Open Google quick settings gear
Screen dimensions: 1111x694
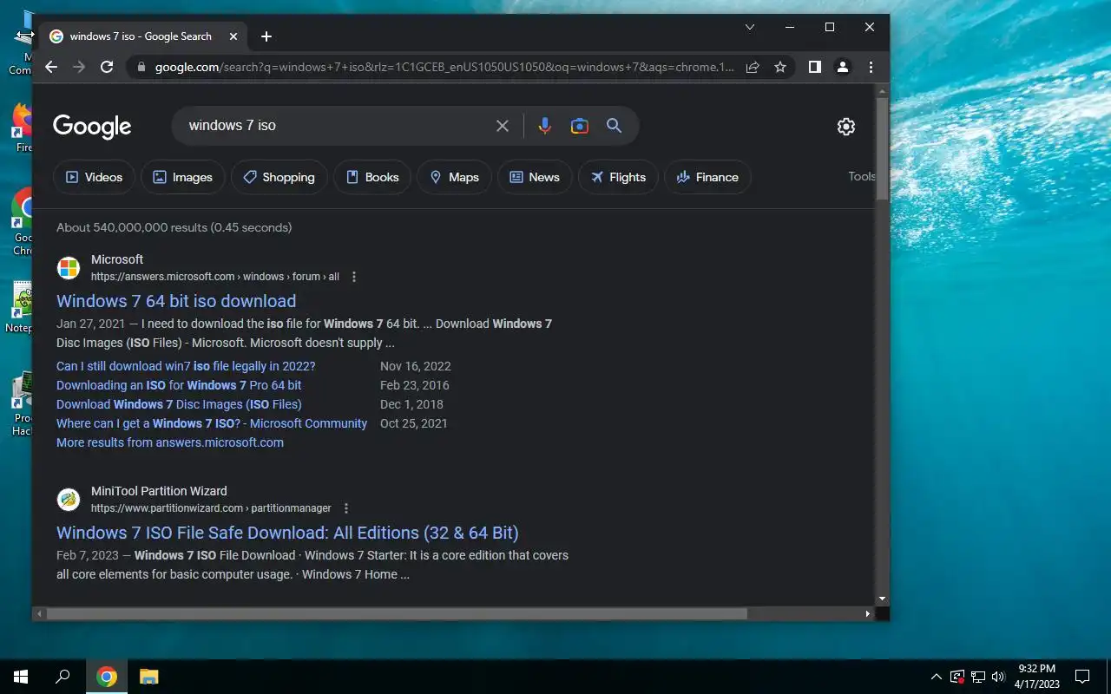tap(846, 127)
